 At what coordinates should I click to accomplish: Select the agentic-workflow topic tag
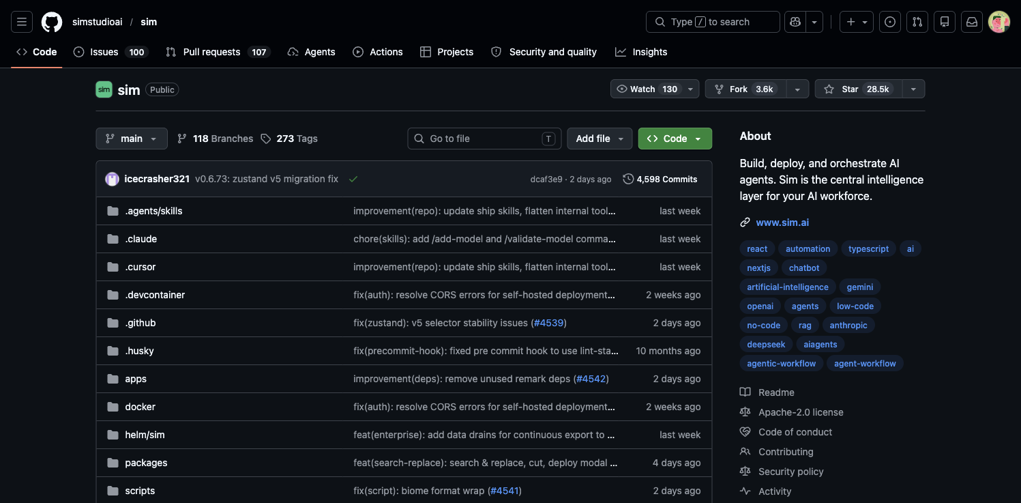click(x=781, y=364)
